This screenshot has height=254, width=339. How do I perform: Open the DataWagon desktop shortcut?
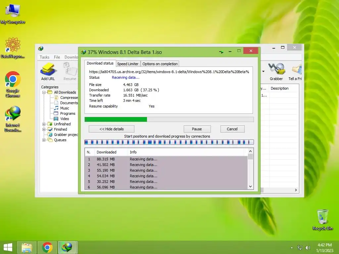click(13, 48)
